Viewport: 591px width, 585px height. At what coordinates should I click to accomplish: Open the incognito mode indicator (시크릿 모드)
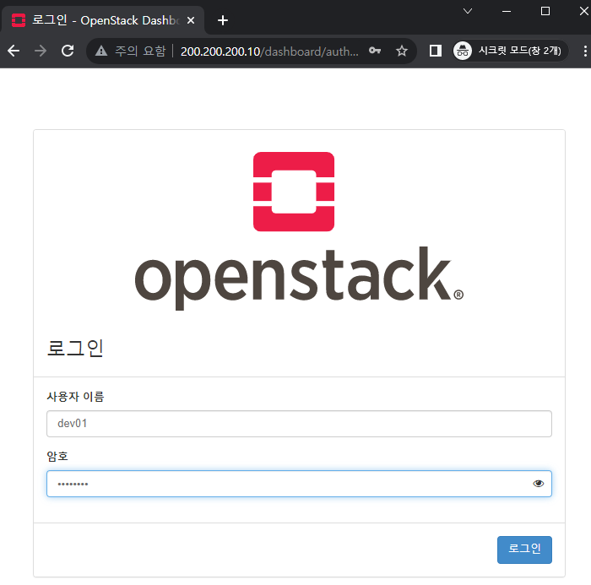click(510, 51)
